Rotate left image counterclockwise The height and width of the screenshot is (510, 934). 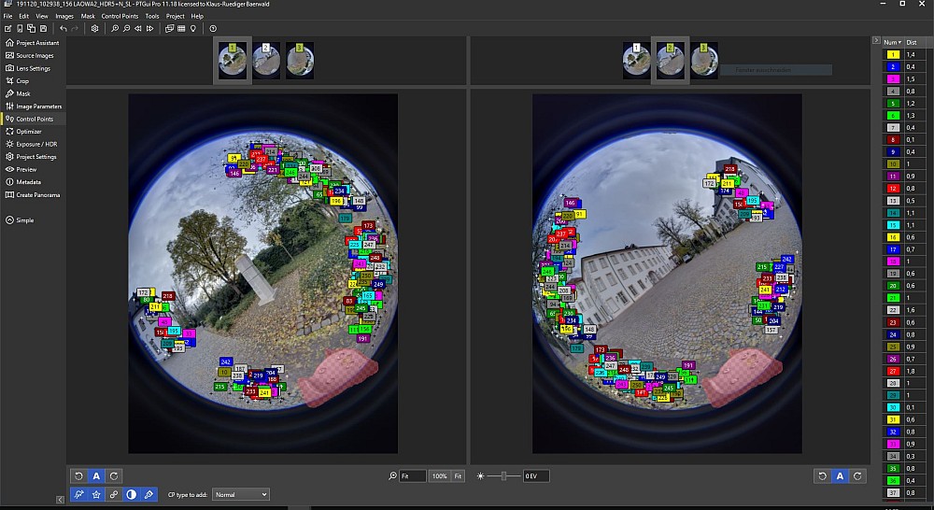click(x=78, y=476)
